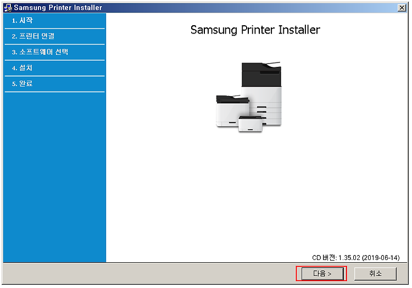Viewport: 412px width, 288px height.
Task: Select step 1. 시작 in sidebar
Action: pyautogui.click(x=54, y=20)
